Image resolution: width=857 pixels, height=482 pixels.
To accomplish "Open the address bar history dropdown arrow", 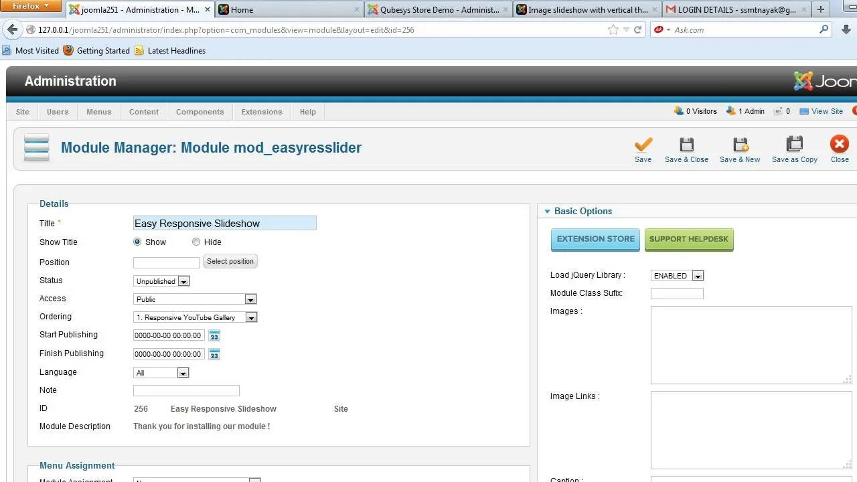I will 626,29.
